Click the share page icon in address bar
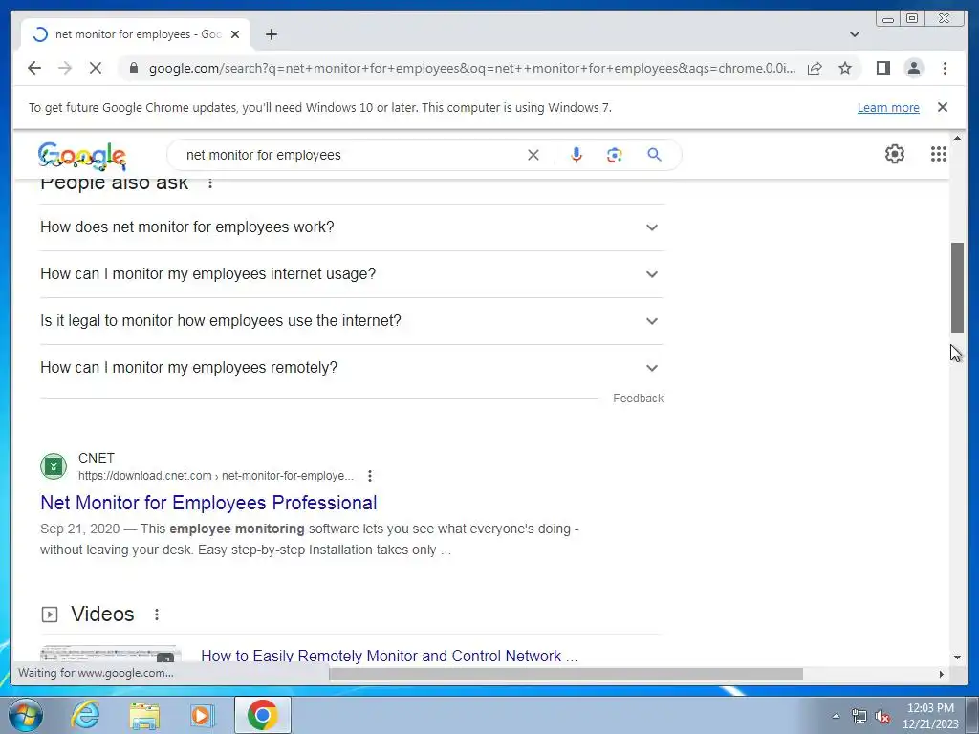The width and height of the screenshot is (979, 734). tap(815, 68)
